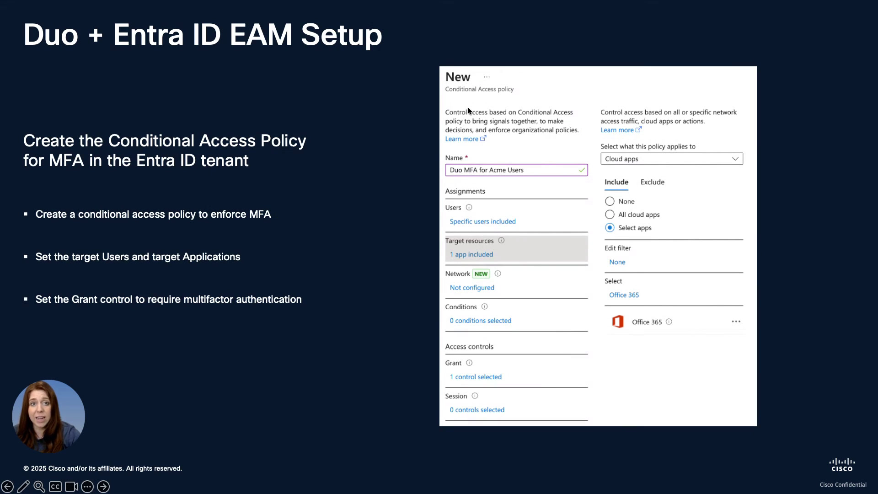
Task: Go to previous slide with back arrow
Action: click(x=7, y=487)
